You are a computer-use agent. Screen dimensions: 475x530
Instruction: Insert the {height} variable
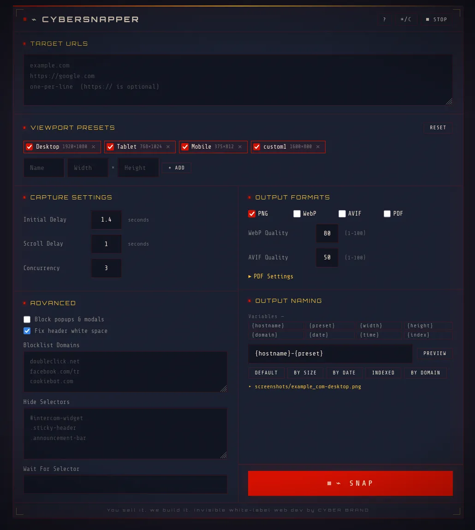(428, 325)
